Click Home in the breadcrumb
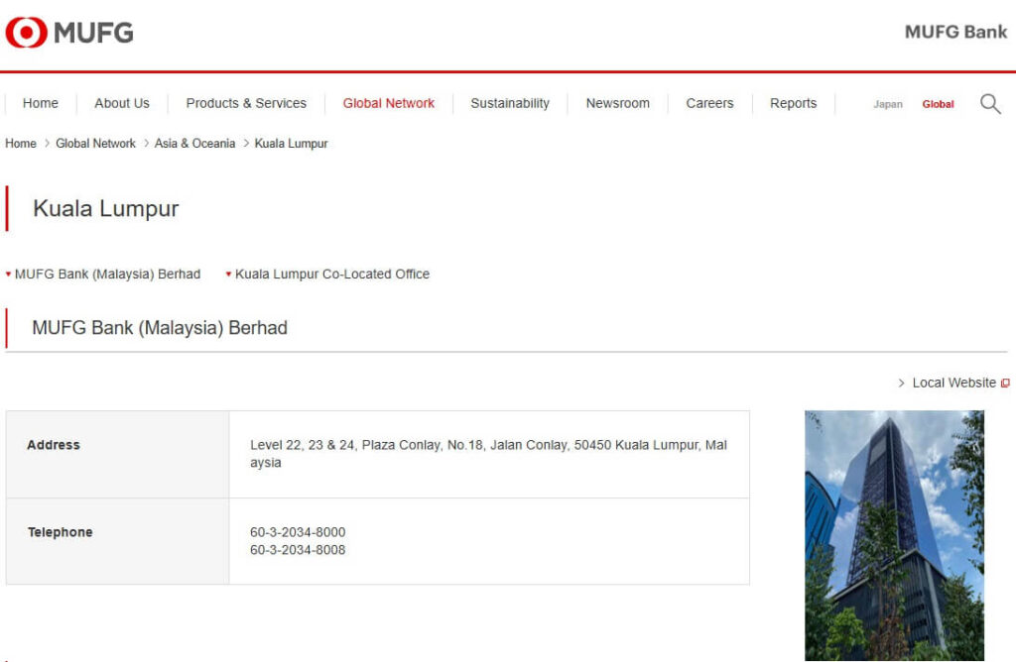The height and width of the screenshot is (662, 1016). tap(21, 143)
